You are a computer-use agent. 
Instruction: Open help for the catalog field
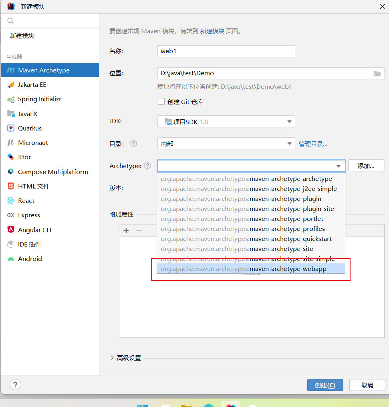click(133, 144)
